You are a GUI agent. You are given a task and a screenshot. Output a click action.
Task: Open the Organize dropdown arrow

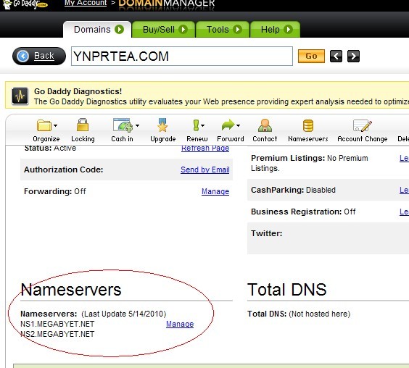(x=55, y=125)
